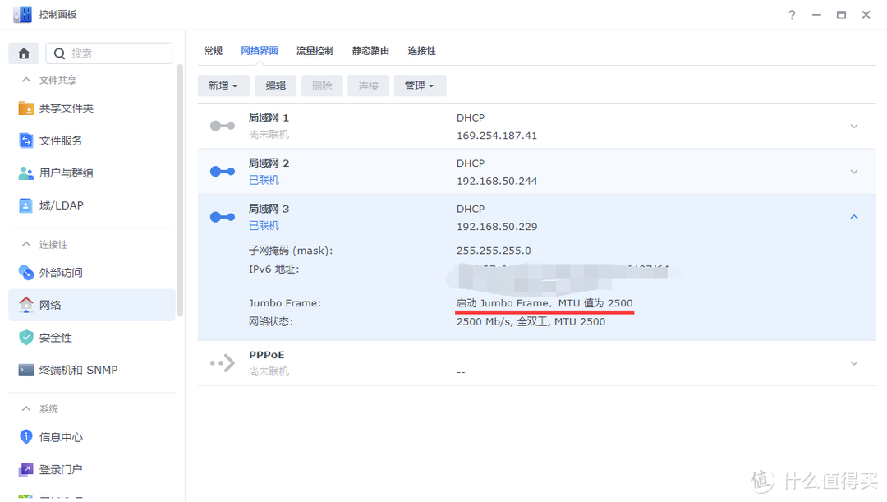Image resolution: width=887 pixels, height=502 pixels.
Task: Open 文件服务 file services icon
Action: click(x=26, y=140)
